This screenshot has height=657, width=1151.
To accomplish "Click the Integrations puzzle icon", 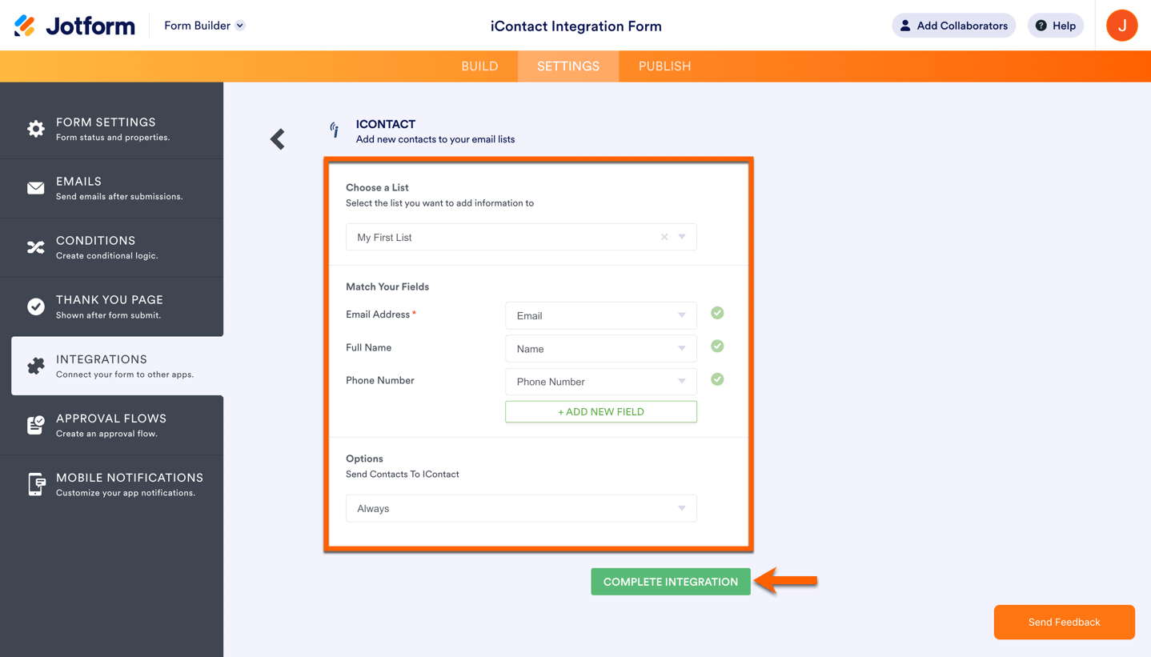I will [36, 366].
